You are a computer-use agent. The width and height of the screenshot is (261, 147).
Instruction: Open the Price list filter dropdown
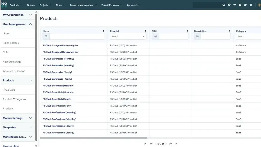pos(128,36)
